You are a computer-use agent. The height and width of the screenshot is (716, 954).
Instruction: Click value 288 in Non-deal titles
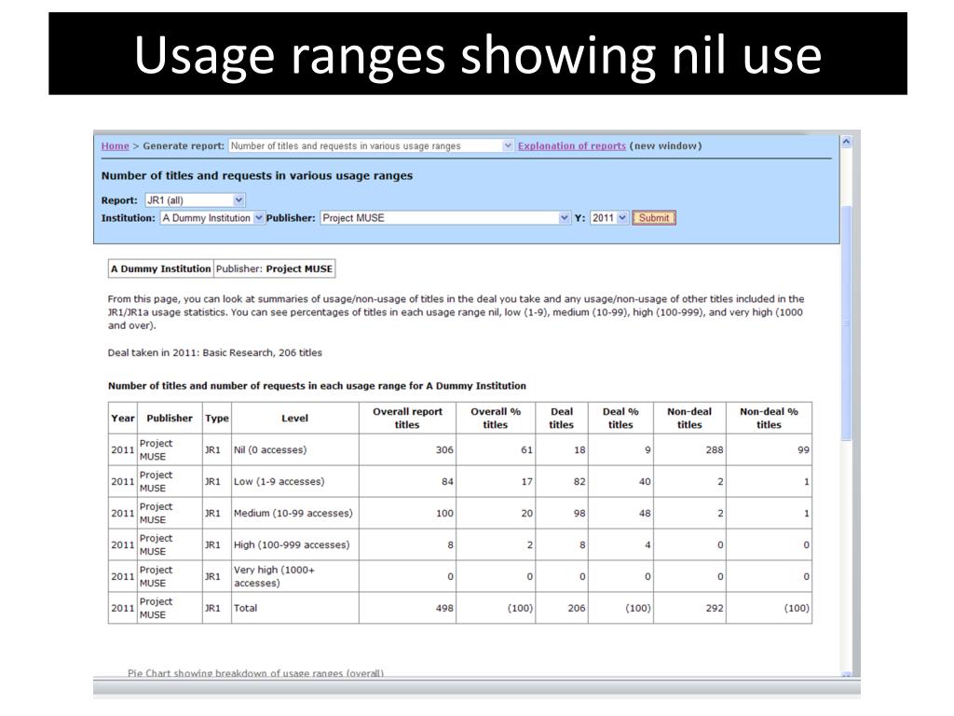715,450
